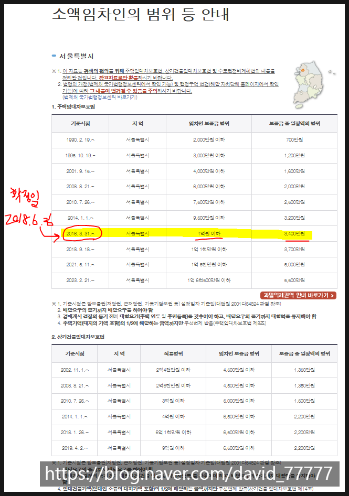Click the highlighted 3,400만원 amount cell
Image resolution: width=349 pixels, height=496 pixels.
tap(294, 234)
